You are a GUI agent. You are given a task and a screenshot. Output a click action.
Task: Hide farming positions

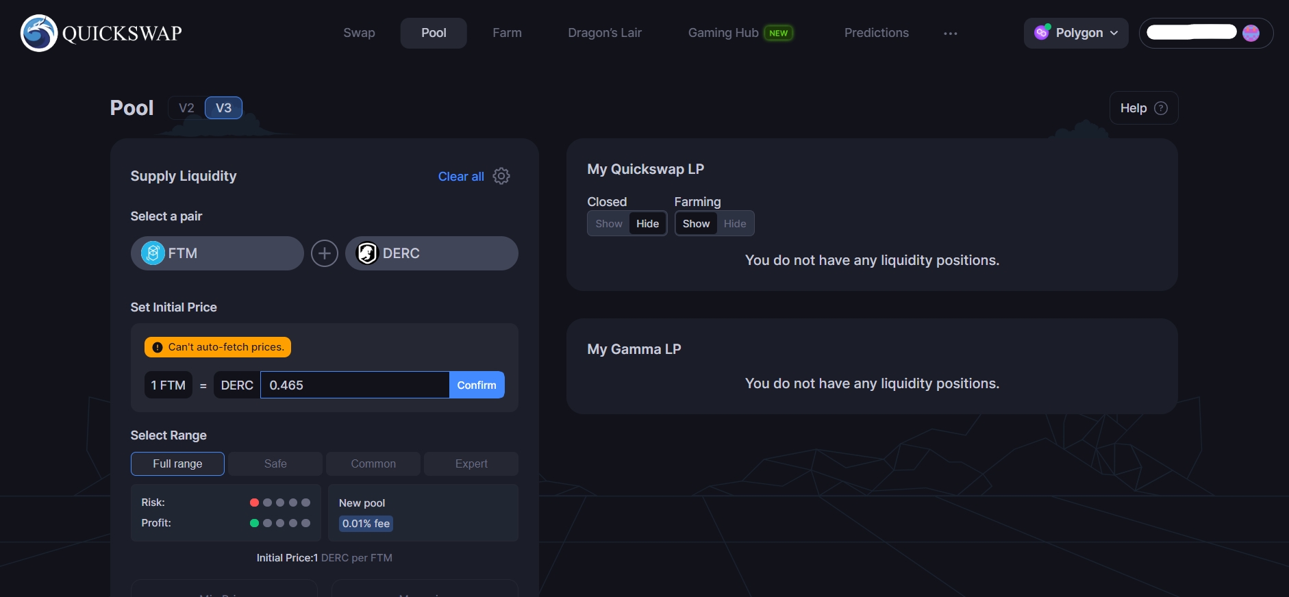pos(734,224)
